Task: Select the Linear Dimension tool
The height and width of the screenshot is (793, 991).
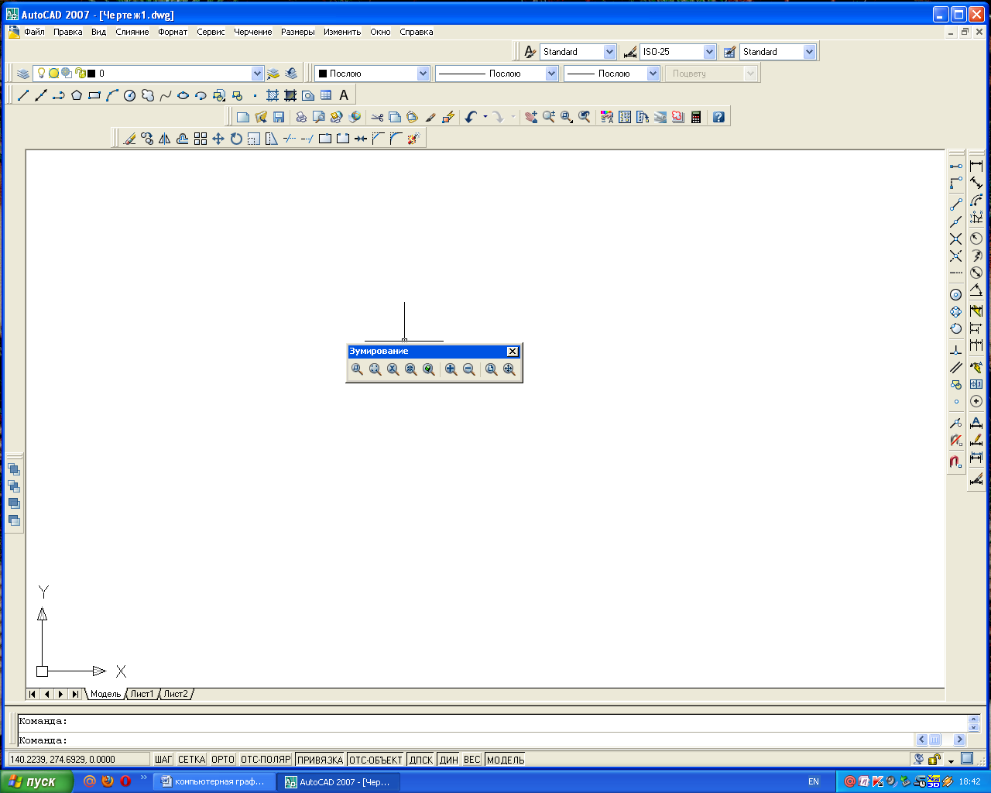Action: [x=976, y=166]
